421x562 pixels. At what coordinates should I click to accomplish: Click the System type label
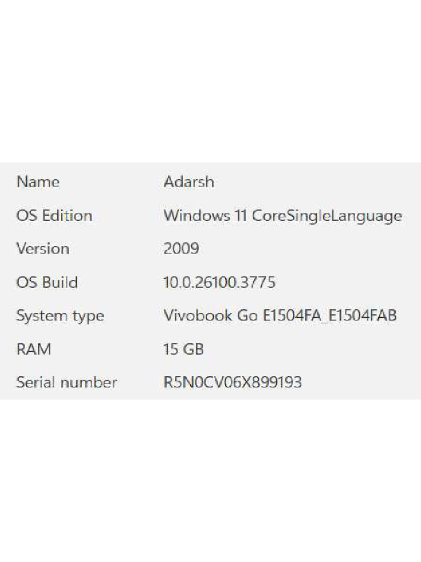pos(60,316)
